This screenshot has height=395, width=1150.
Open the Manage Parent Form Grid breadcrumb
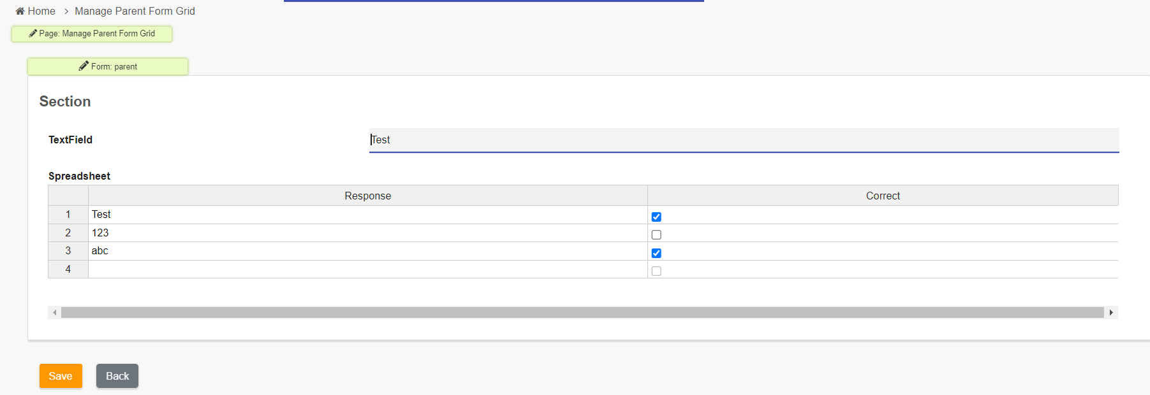click(x=135, y=11)
